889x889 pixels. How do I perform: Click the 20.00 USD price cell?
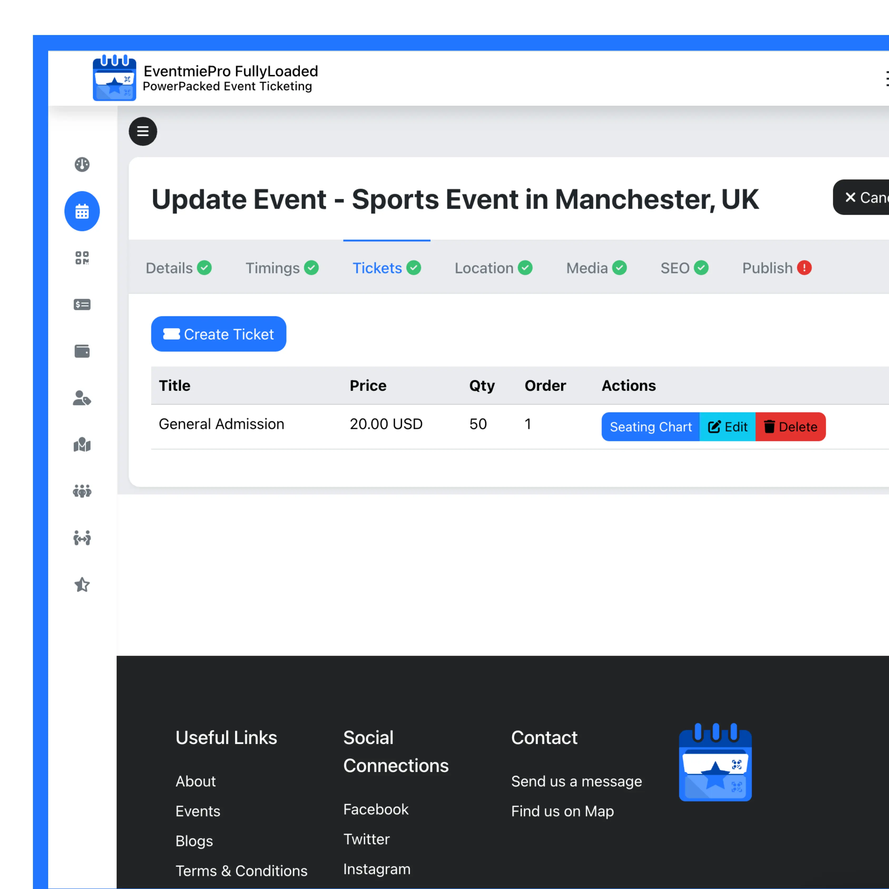[x=386, y=424]
